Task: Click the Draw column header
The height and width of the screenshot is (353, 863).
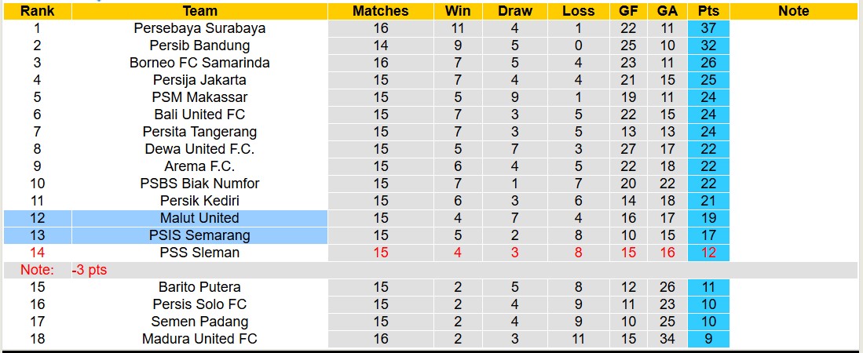Action: coord(515,11)
